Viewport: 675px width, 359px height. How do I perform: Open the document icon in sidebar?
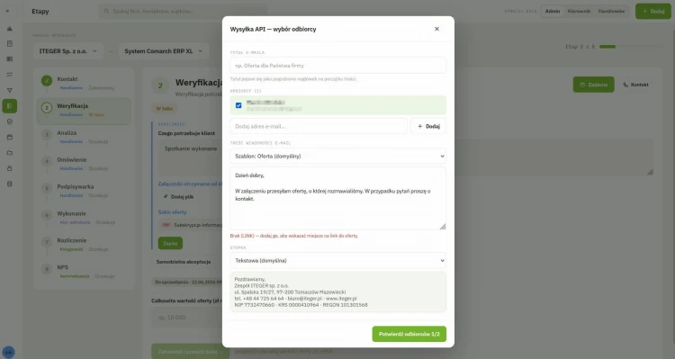coord(10,43)
